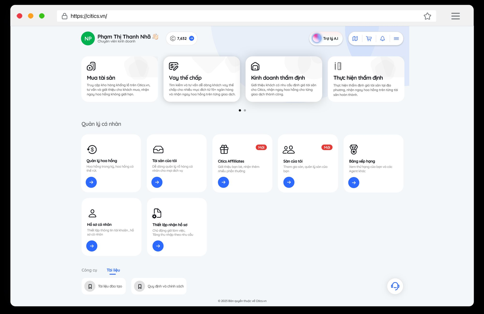Open the map icon in header toolbar
This screenshot has width=484, height=314.
[355, 39]
